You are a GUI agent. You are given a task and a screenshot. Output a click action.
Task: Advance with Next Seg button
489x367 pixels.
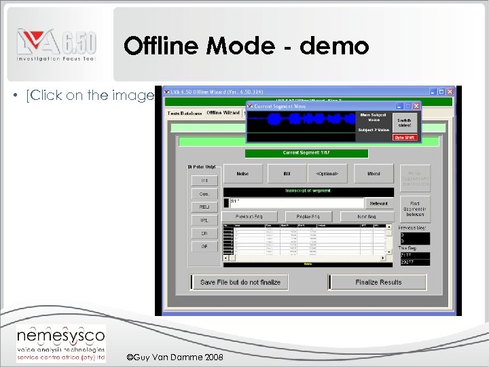367,217
